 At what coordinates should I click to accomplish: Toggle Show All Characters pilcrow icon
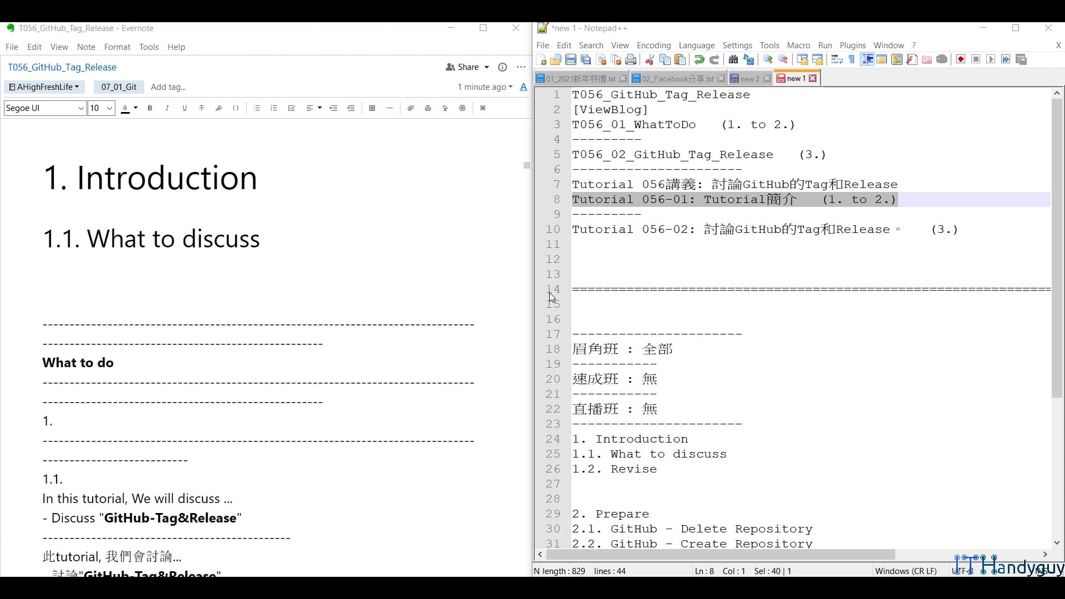[x=852, y=60]
